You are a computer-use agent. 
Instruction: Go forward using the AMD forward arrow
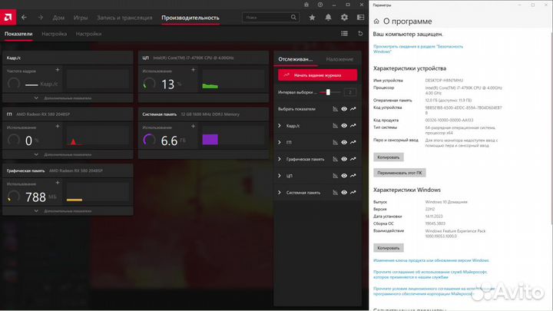pos(40,17)
